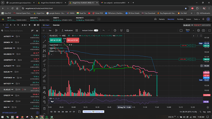Open the 1m timeframe dropdown
This screenshot has height=119, width=212.
point(50,30)
